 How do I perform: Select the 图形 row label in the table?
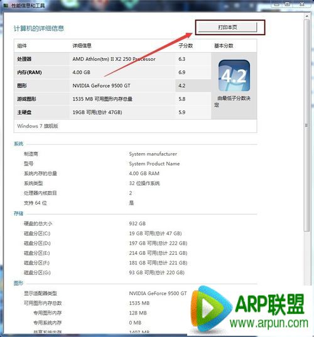22,85
